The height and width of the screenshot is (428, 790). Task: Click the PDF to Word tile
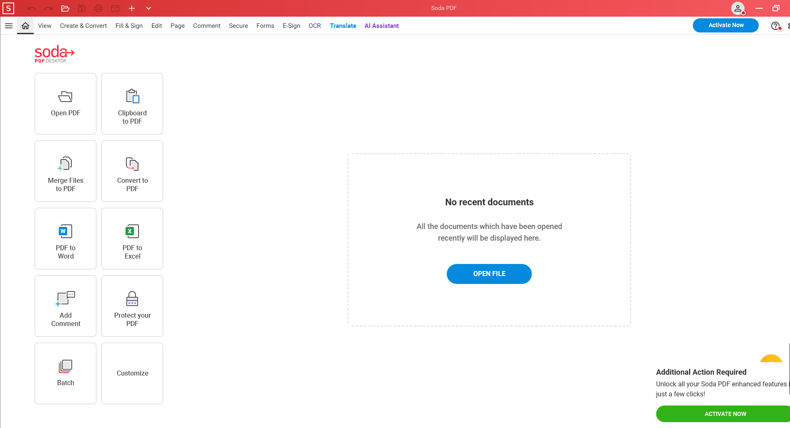click(x=65, y=239)
